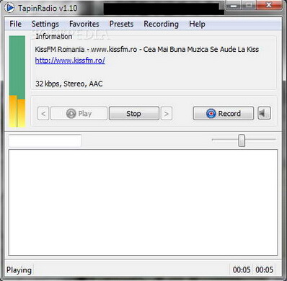The height and width of the screenshot is (281, 287).
Task: Minimize the TapinRadio window
Action: click(x=234, y=5)
